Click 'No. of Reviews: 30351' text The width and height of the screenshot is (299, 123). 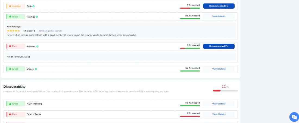pyautogui.click(x=18, y=57)
